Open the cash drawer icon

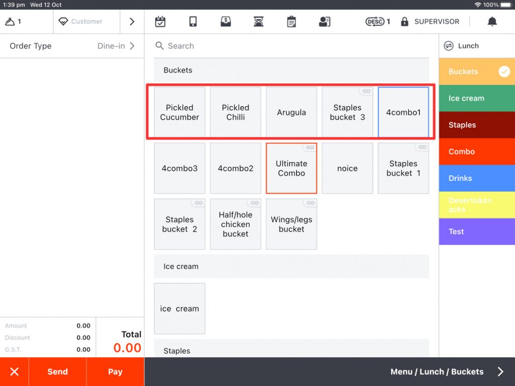coord(226,22)
